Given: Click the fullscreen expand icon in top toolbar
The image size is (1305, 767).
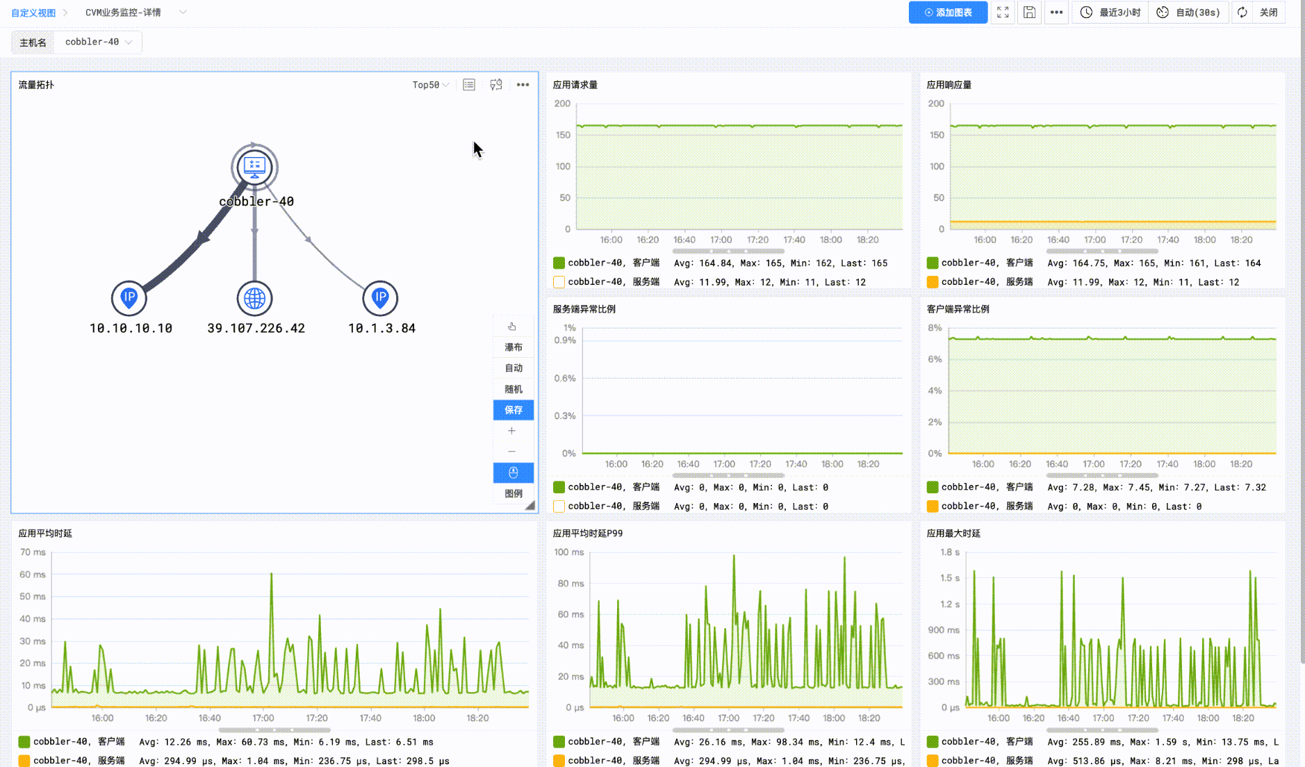Looking at the screenshot, I should pos(1003,13).
